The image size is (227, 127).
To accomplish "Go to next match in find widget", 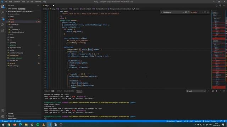I will [203, 12].
